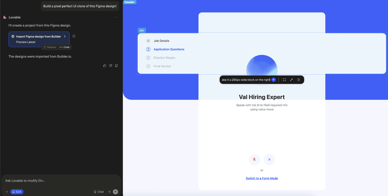Viewport: 388px width, 196px height.
Task: Open the Switch to a Form Mode link
Action: coord(262,178)
